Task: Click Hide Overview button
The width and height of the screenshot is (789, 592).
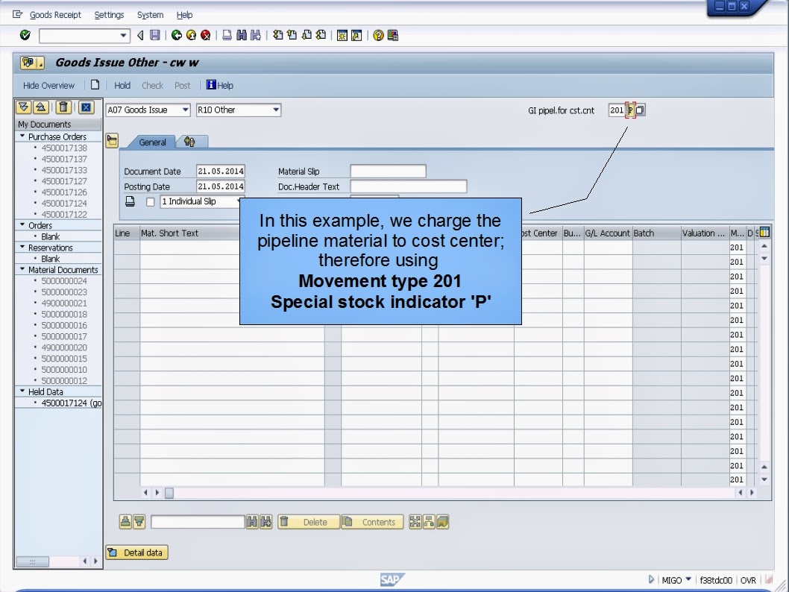Action: [48, 86]
